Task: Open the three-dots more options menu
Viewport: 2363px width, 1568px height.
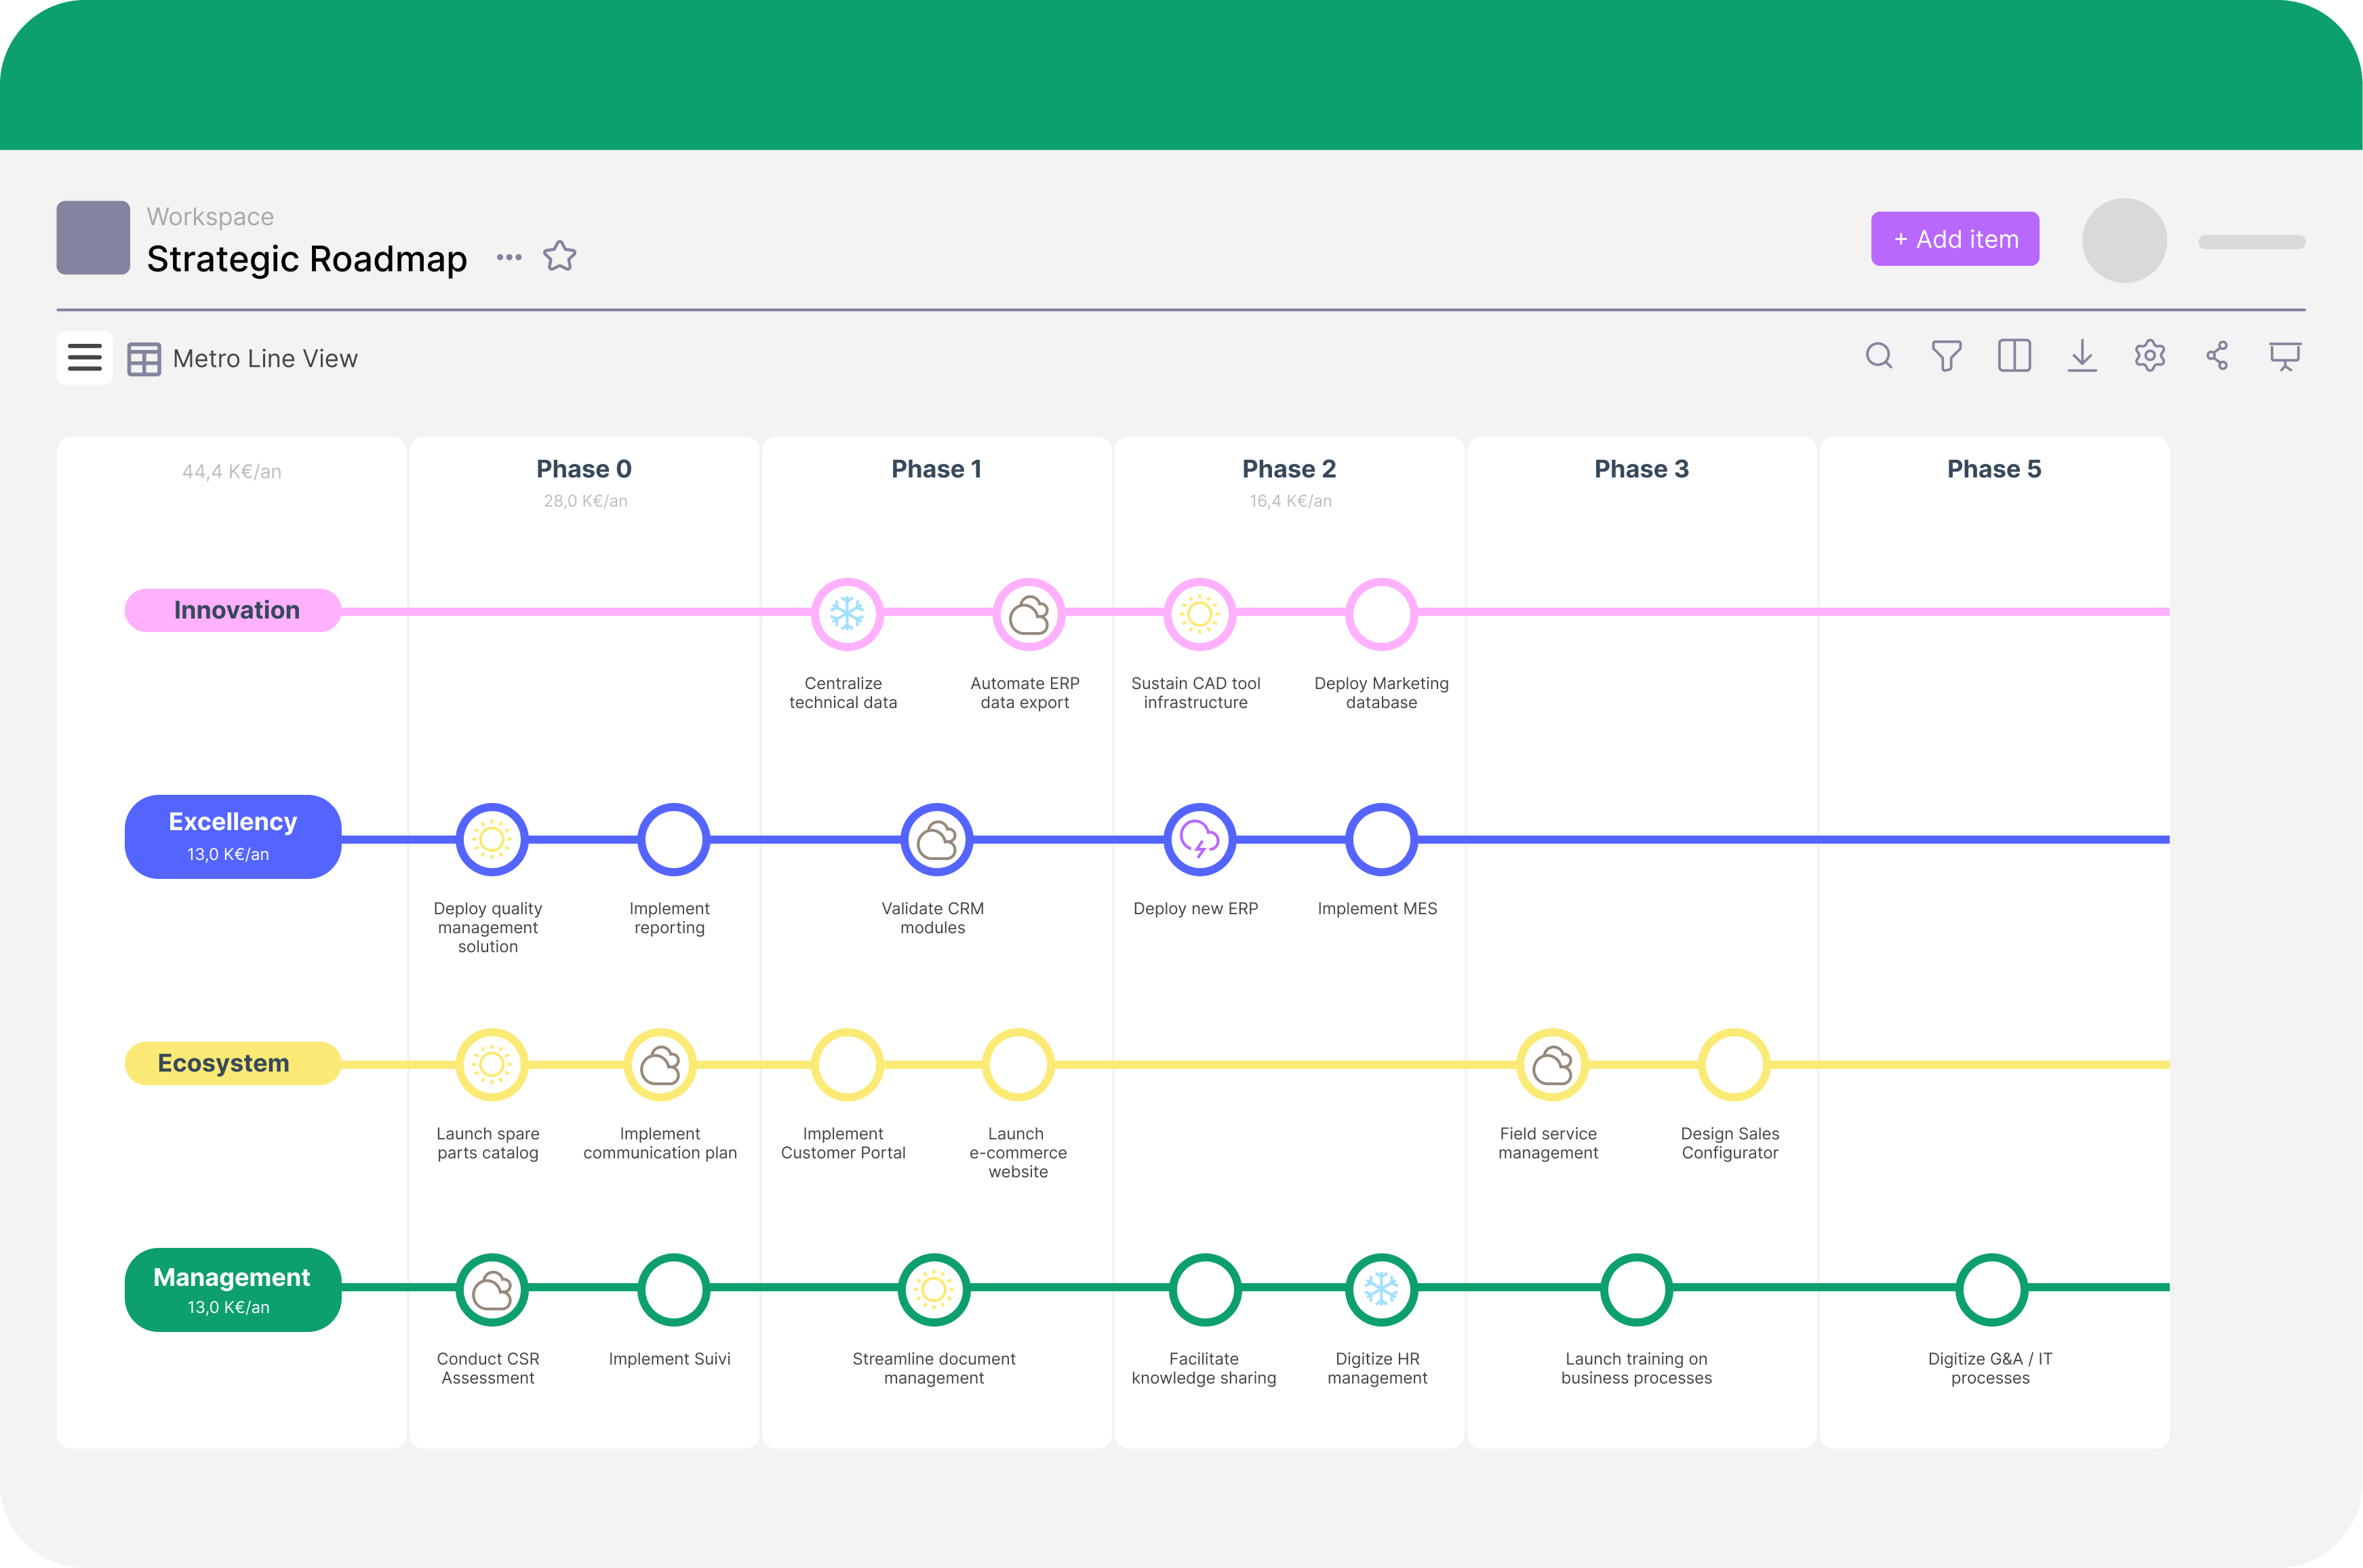Action: click(x=509, y=257)
